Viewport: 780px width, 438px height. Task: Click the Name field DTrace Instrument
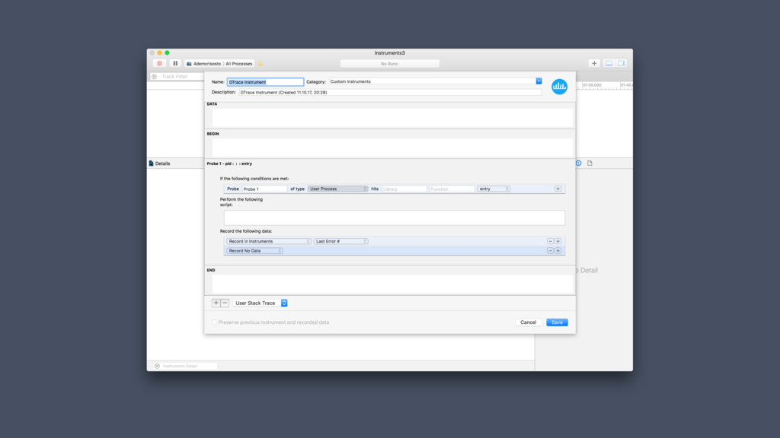265,82
